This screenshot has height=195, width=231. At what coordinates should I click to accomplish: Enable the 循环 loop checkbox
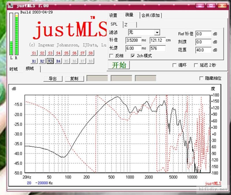pyautogui.click(x=174, y=65)
